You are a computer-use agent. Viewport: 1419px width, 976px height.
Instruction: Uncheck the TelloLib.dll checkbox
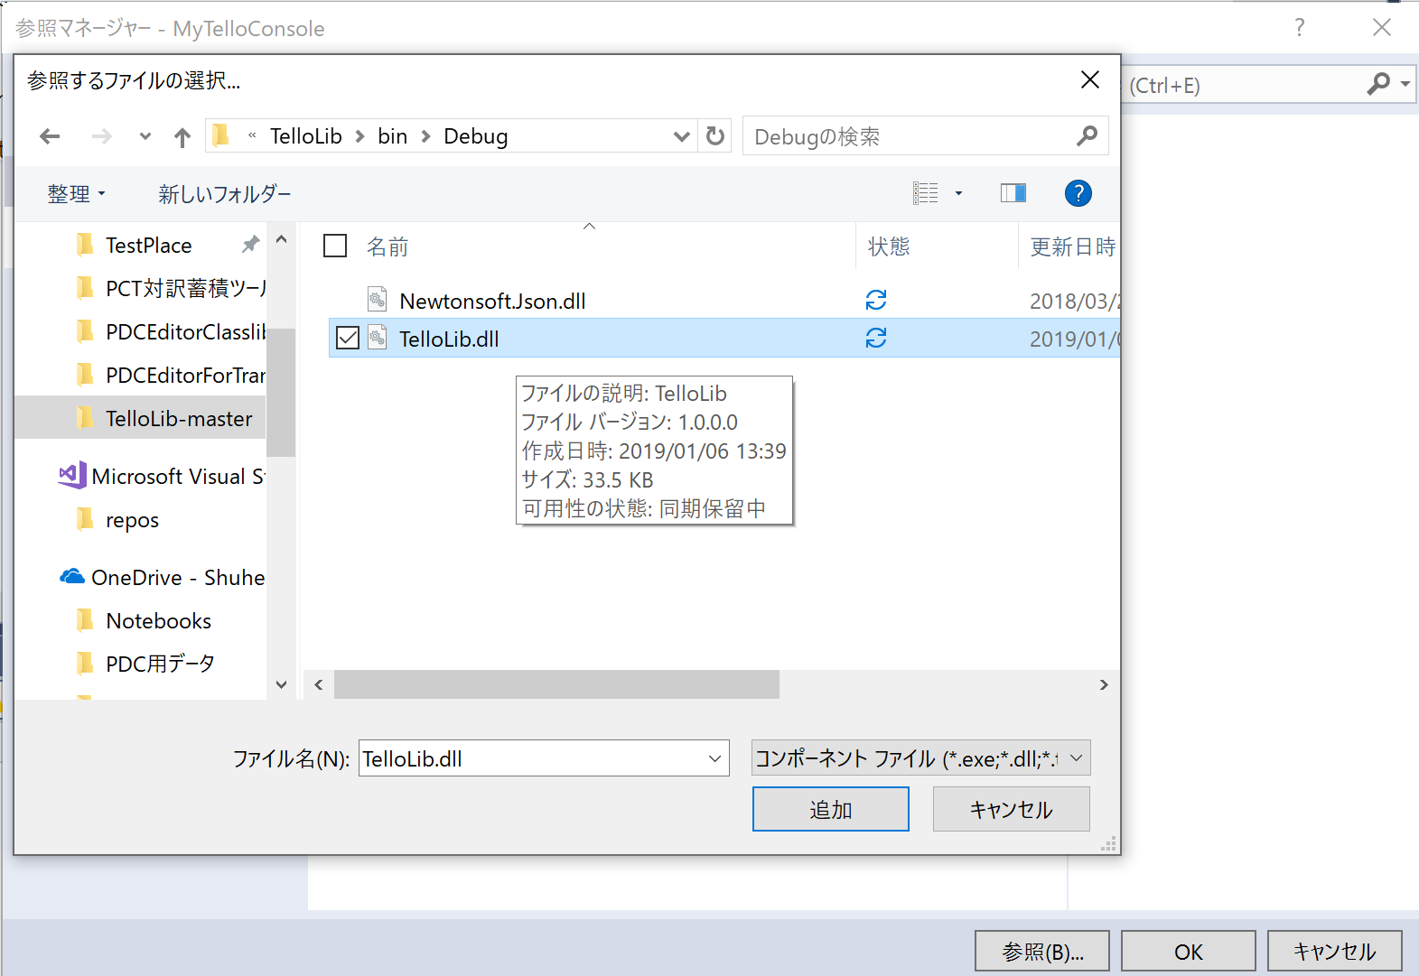pyautogui.click(x=348, y=339)
